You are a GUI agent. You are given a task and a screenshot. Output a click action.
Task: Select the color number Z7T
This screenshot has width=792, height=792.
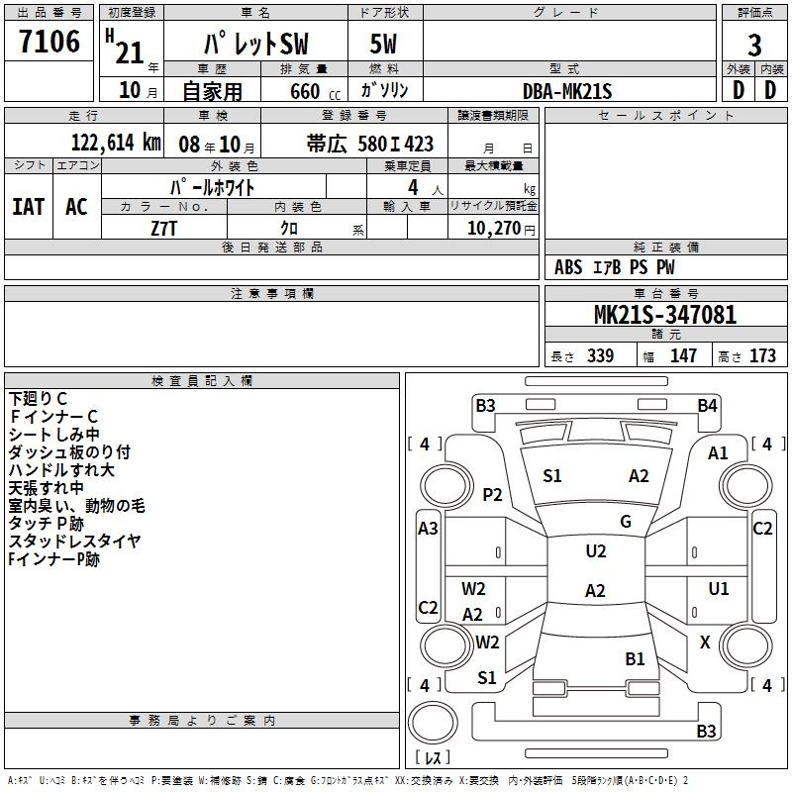coord(163,226)
